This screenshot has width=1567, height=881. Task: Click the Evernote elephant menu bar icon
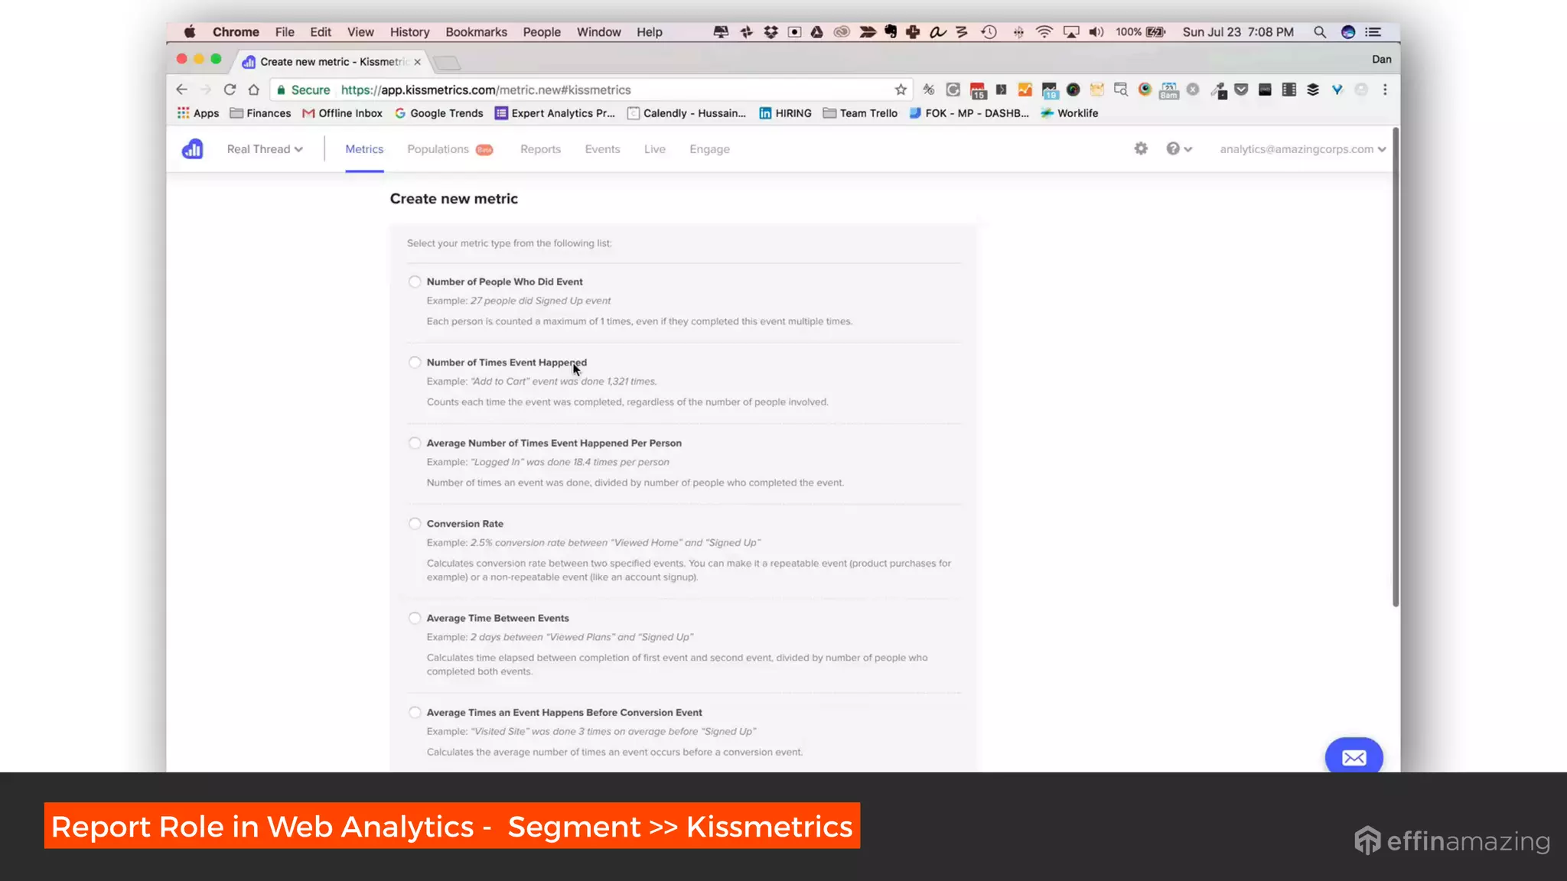coord(891,32)
